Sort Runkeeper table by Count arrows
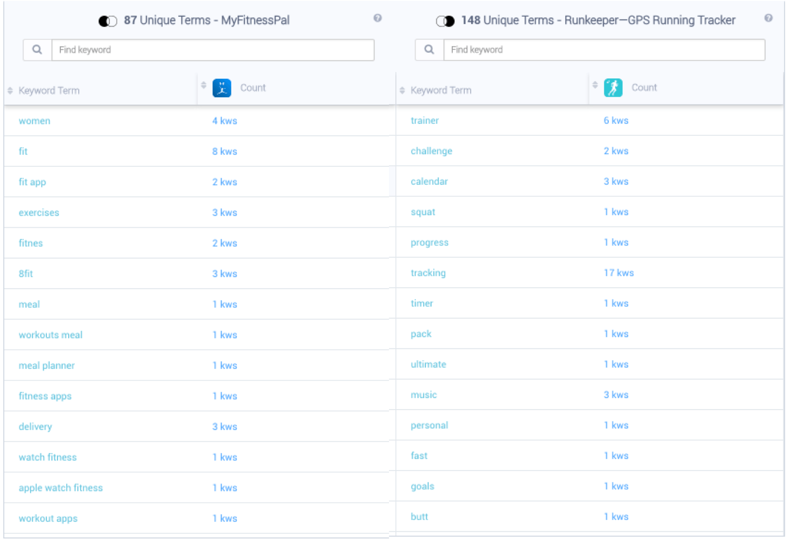This screenshot has height=544, width=790. click(x=595, y=85)
